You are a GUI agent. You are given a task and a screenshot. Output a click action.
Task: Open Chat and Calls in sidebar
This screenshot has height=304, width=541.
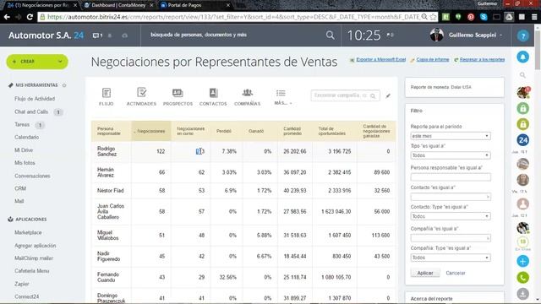[x=31, y=111]
